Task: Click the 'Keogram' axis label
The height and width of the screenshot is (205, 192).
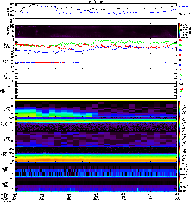Action: pyautogui.click(x=8, y=31)
